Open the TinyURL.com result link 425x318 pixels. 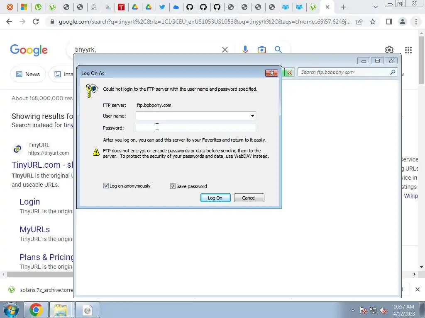click(x=43, y=165)
